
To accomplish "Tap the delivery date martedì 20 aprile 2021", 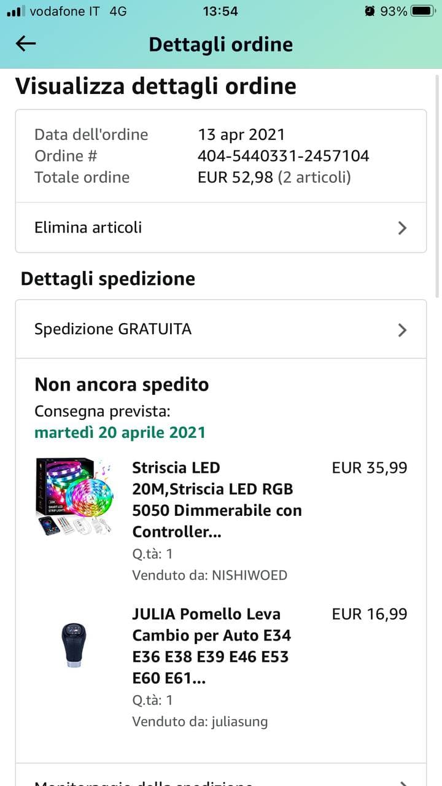I will coord(120,432).
